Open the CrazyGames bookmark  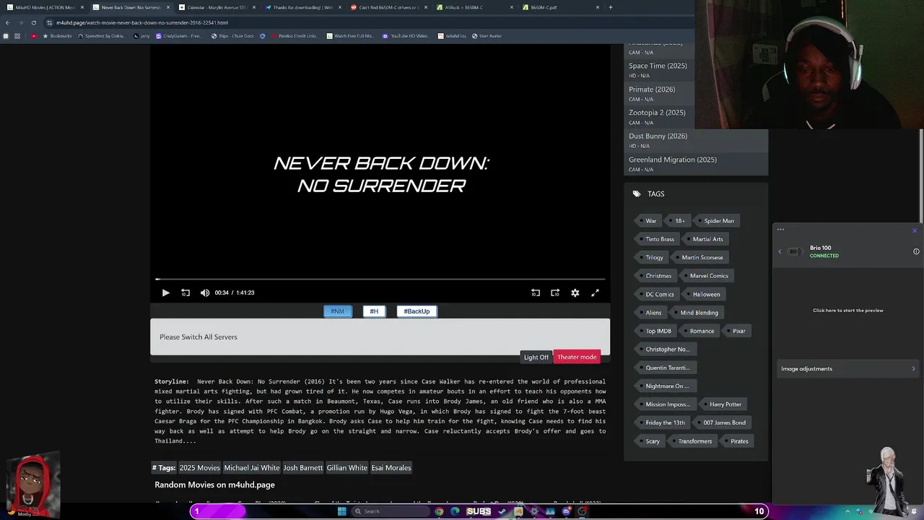(179, 36)
